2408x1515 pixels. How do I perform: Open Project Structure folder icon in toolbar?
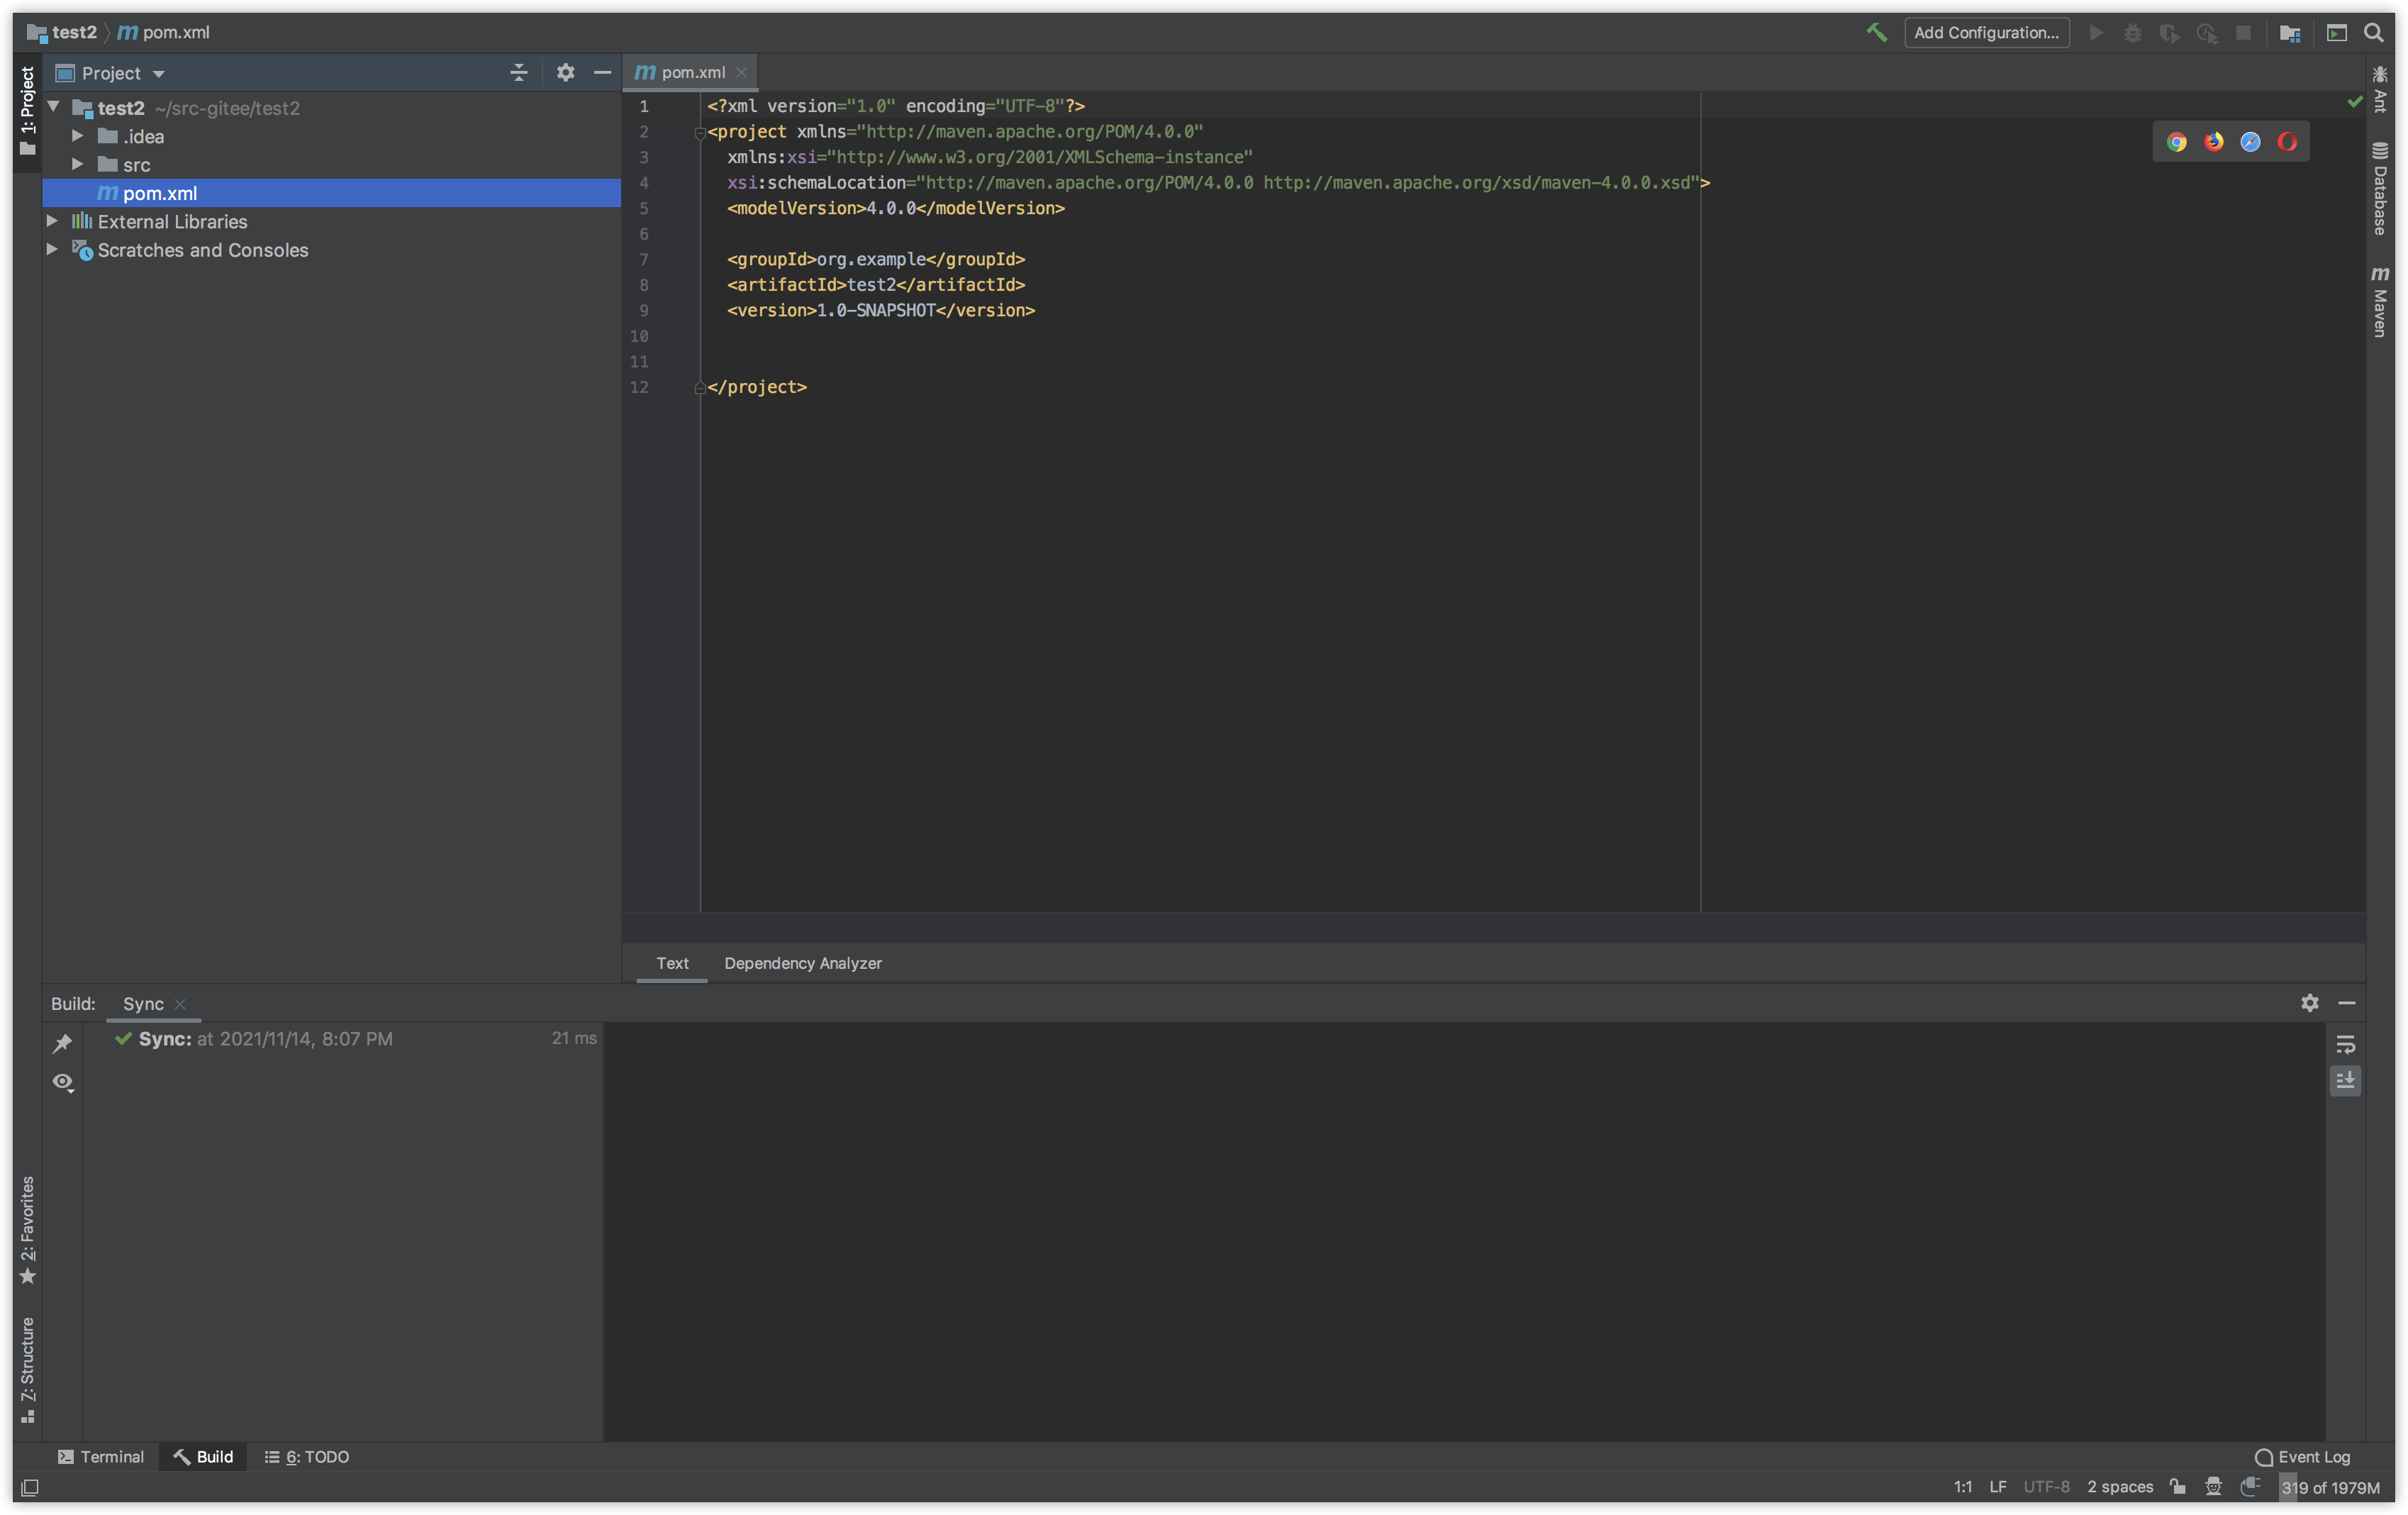point(2289,33)
